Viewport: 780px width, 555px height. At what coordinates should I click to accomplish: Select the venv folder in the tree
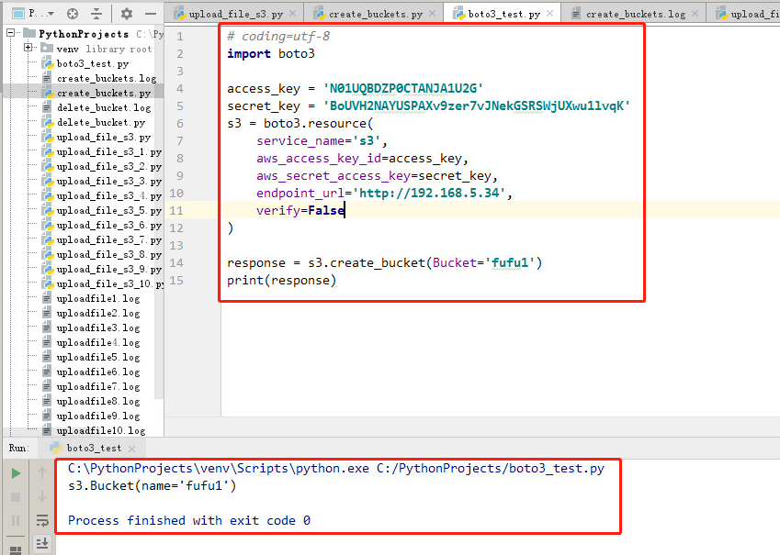(67, 49)
